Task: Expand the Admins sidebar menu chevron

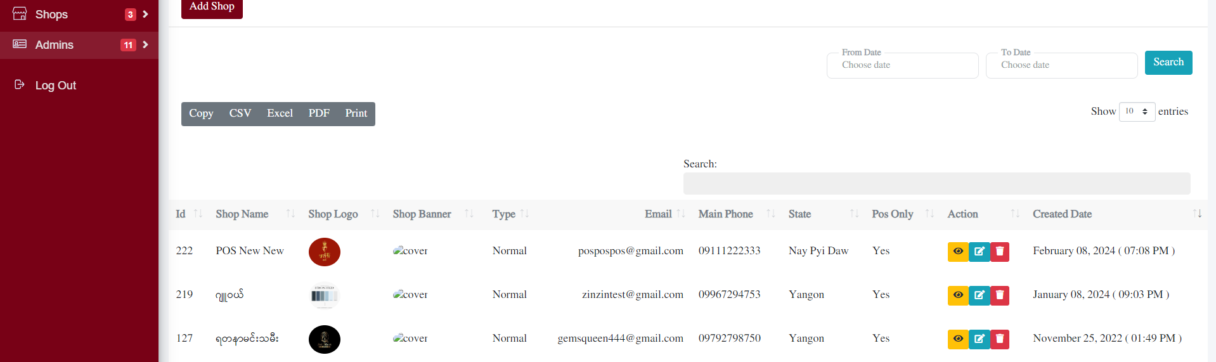Action: (x=145, y=44)
